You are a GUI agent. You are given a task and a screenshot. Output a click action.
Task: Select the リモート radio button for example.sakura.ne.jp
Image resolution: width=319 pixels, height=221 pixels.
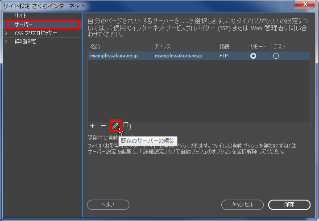coord(253,56)
